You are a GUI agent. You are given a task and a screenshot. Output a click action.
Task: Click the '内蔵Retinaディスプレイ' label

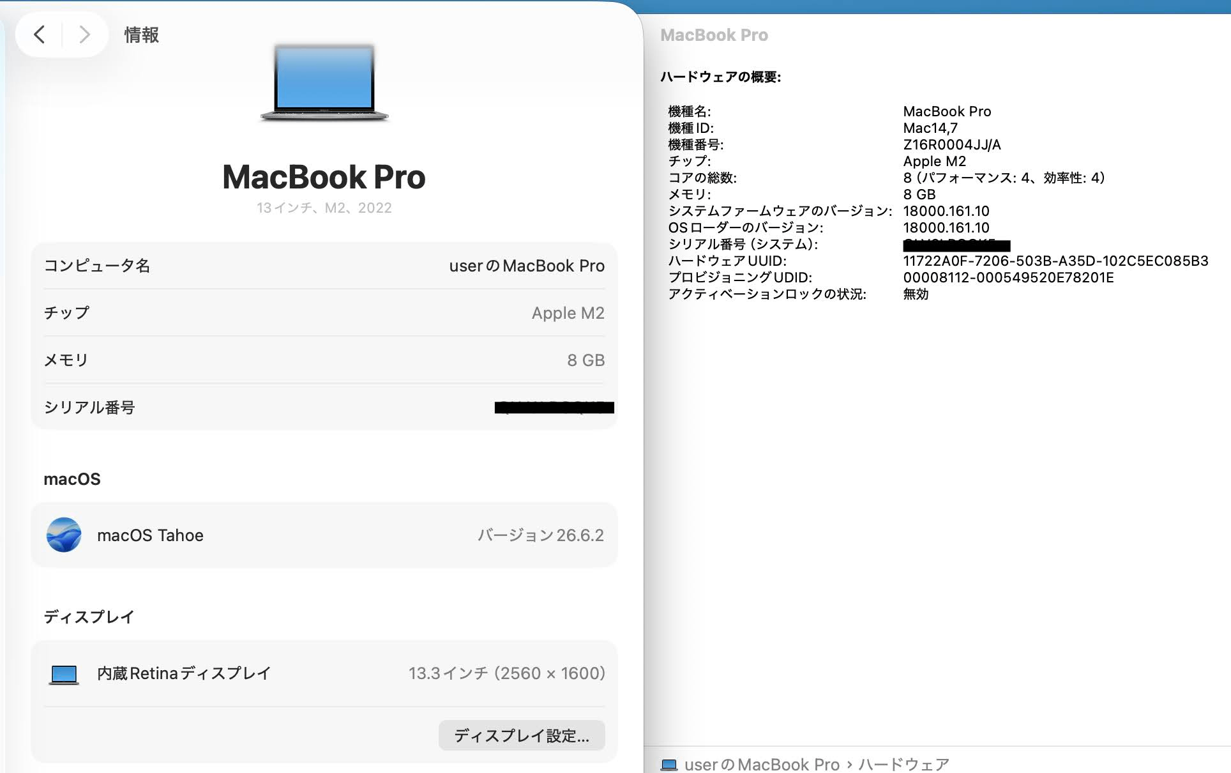[184, 673]
